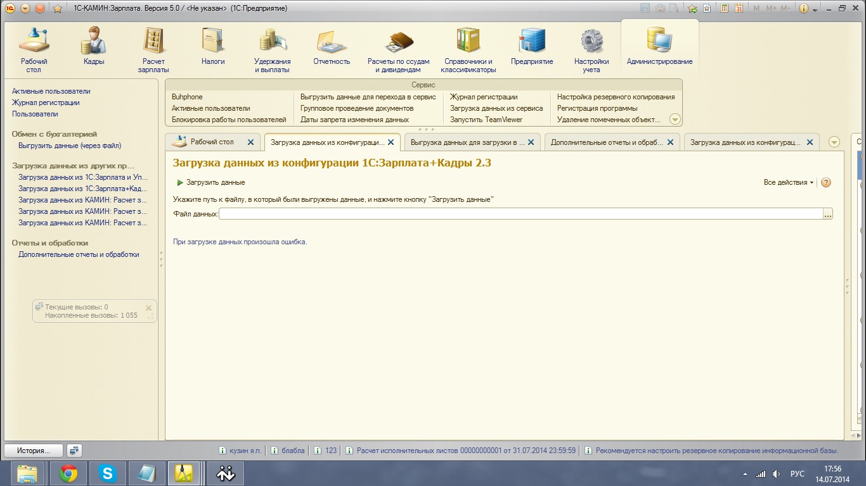Show hidden system tray icons
The width and height of the screenshot is (866, 486).
(x=745, y=474)
